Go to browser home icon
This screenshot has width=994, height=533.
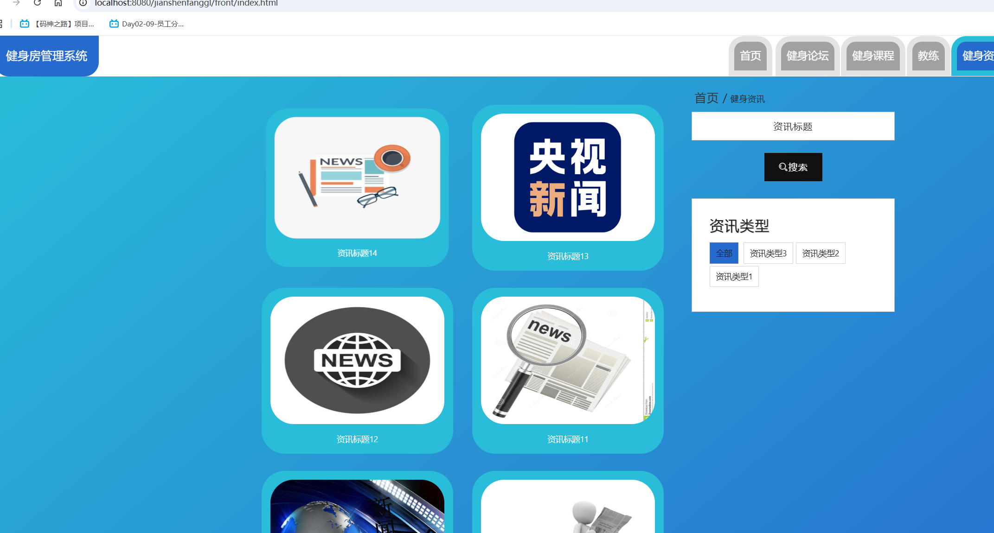click(x=58, y=3)
